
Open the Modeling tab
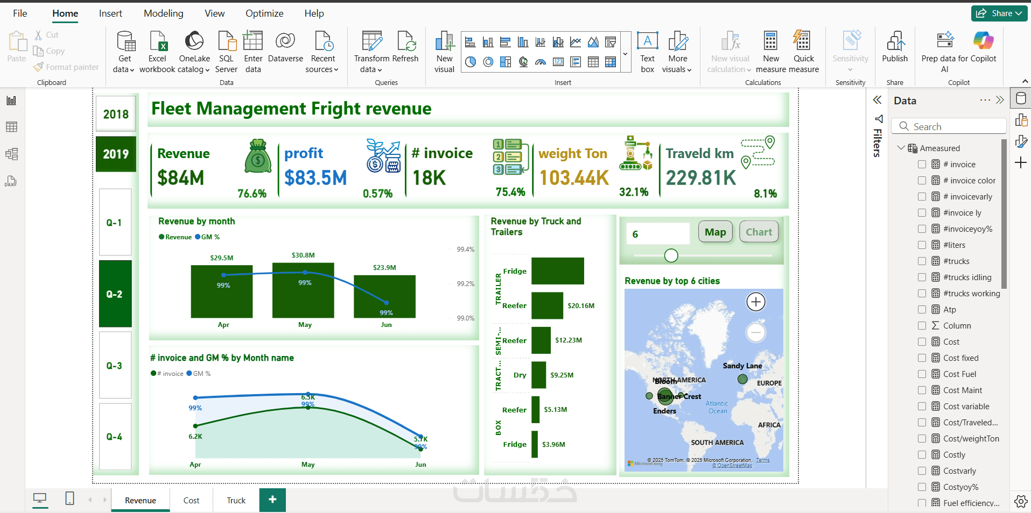(x=164, y=13)
